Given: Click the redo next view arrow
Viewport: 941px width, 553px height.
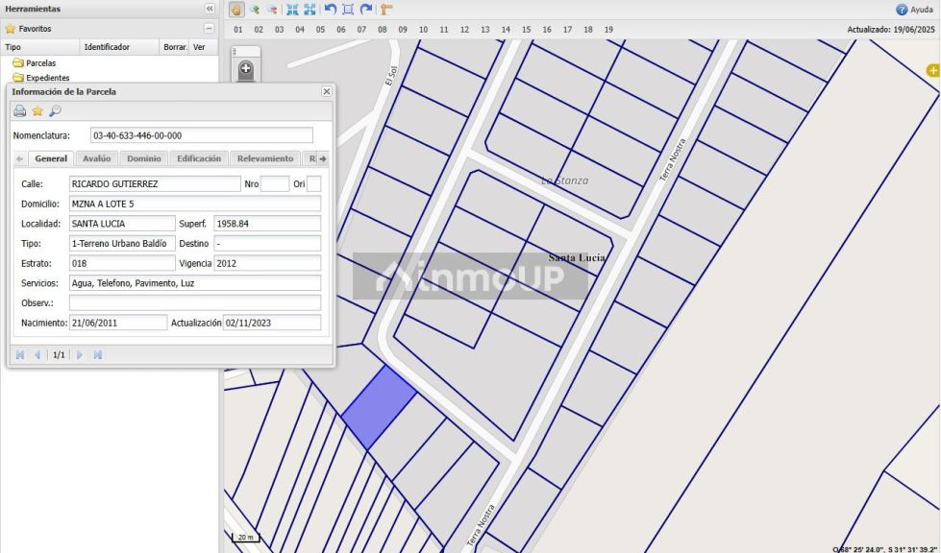Looking at the screenshot, I should 365,9.
